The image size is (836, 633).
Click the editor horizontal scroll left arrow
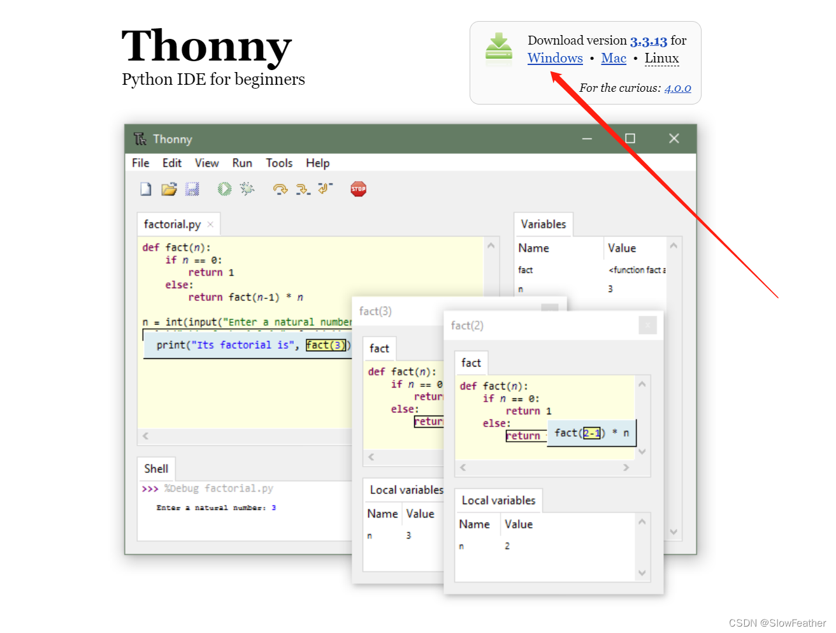click(x=145, y=436)
